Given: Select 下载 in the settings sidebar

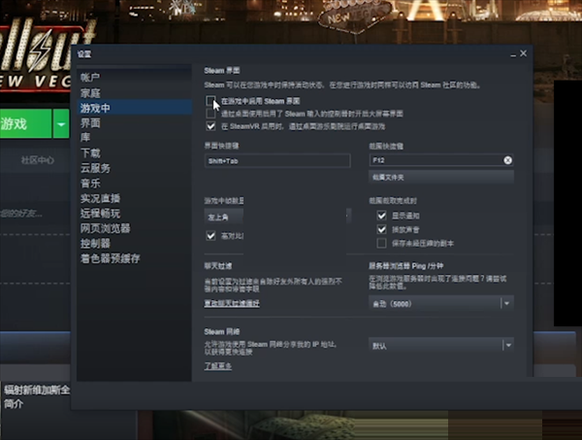Looking at the screenshot, I should click(90, 153).
